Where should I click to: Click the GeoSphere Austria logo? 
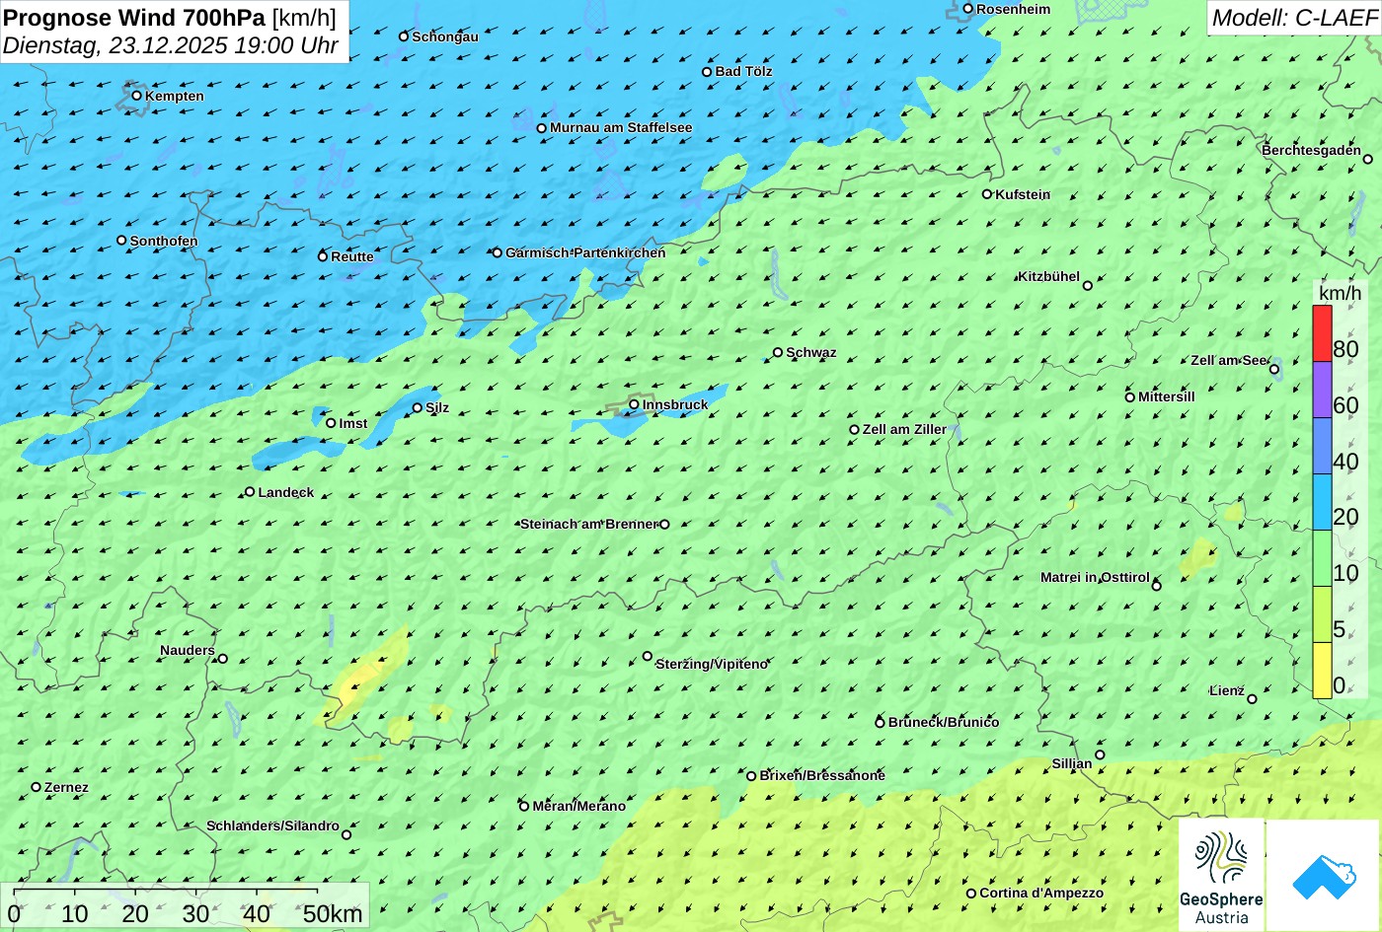1221,875
